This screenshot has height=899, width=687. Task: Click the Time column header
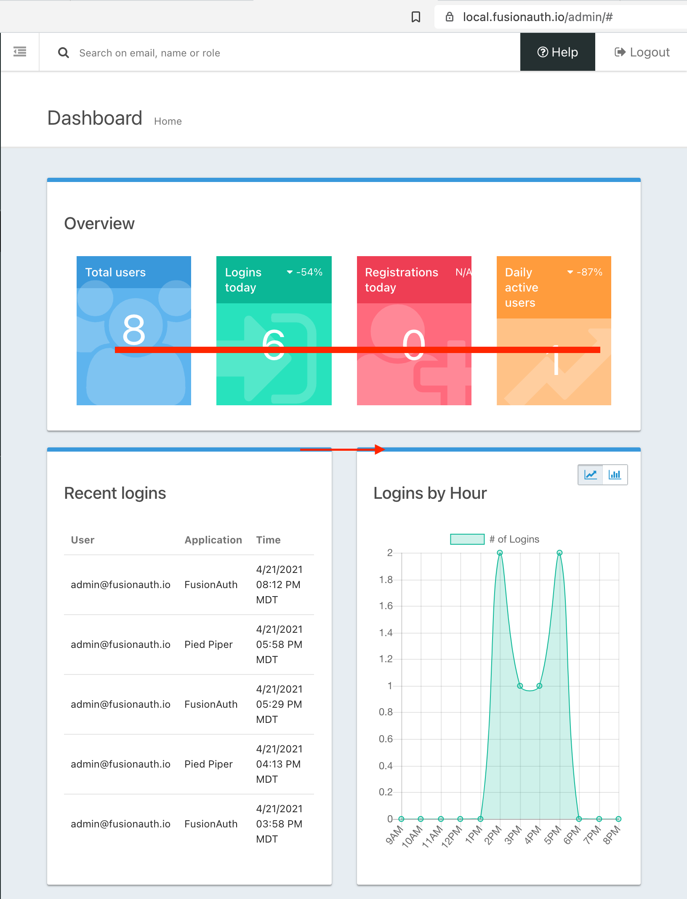coord(269,540)
